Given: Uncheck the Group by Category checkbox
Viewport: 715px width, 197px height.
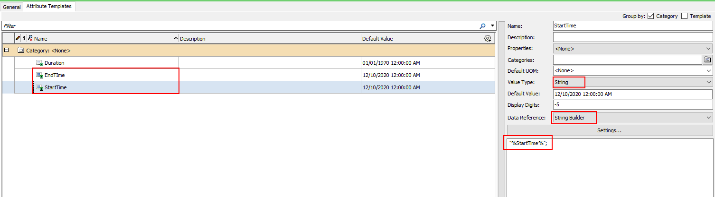Looking at the screenshot, I should point(650,16).
